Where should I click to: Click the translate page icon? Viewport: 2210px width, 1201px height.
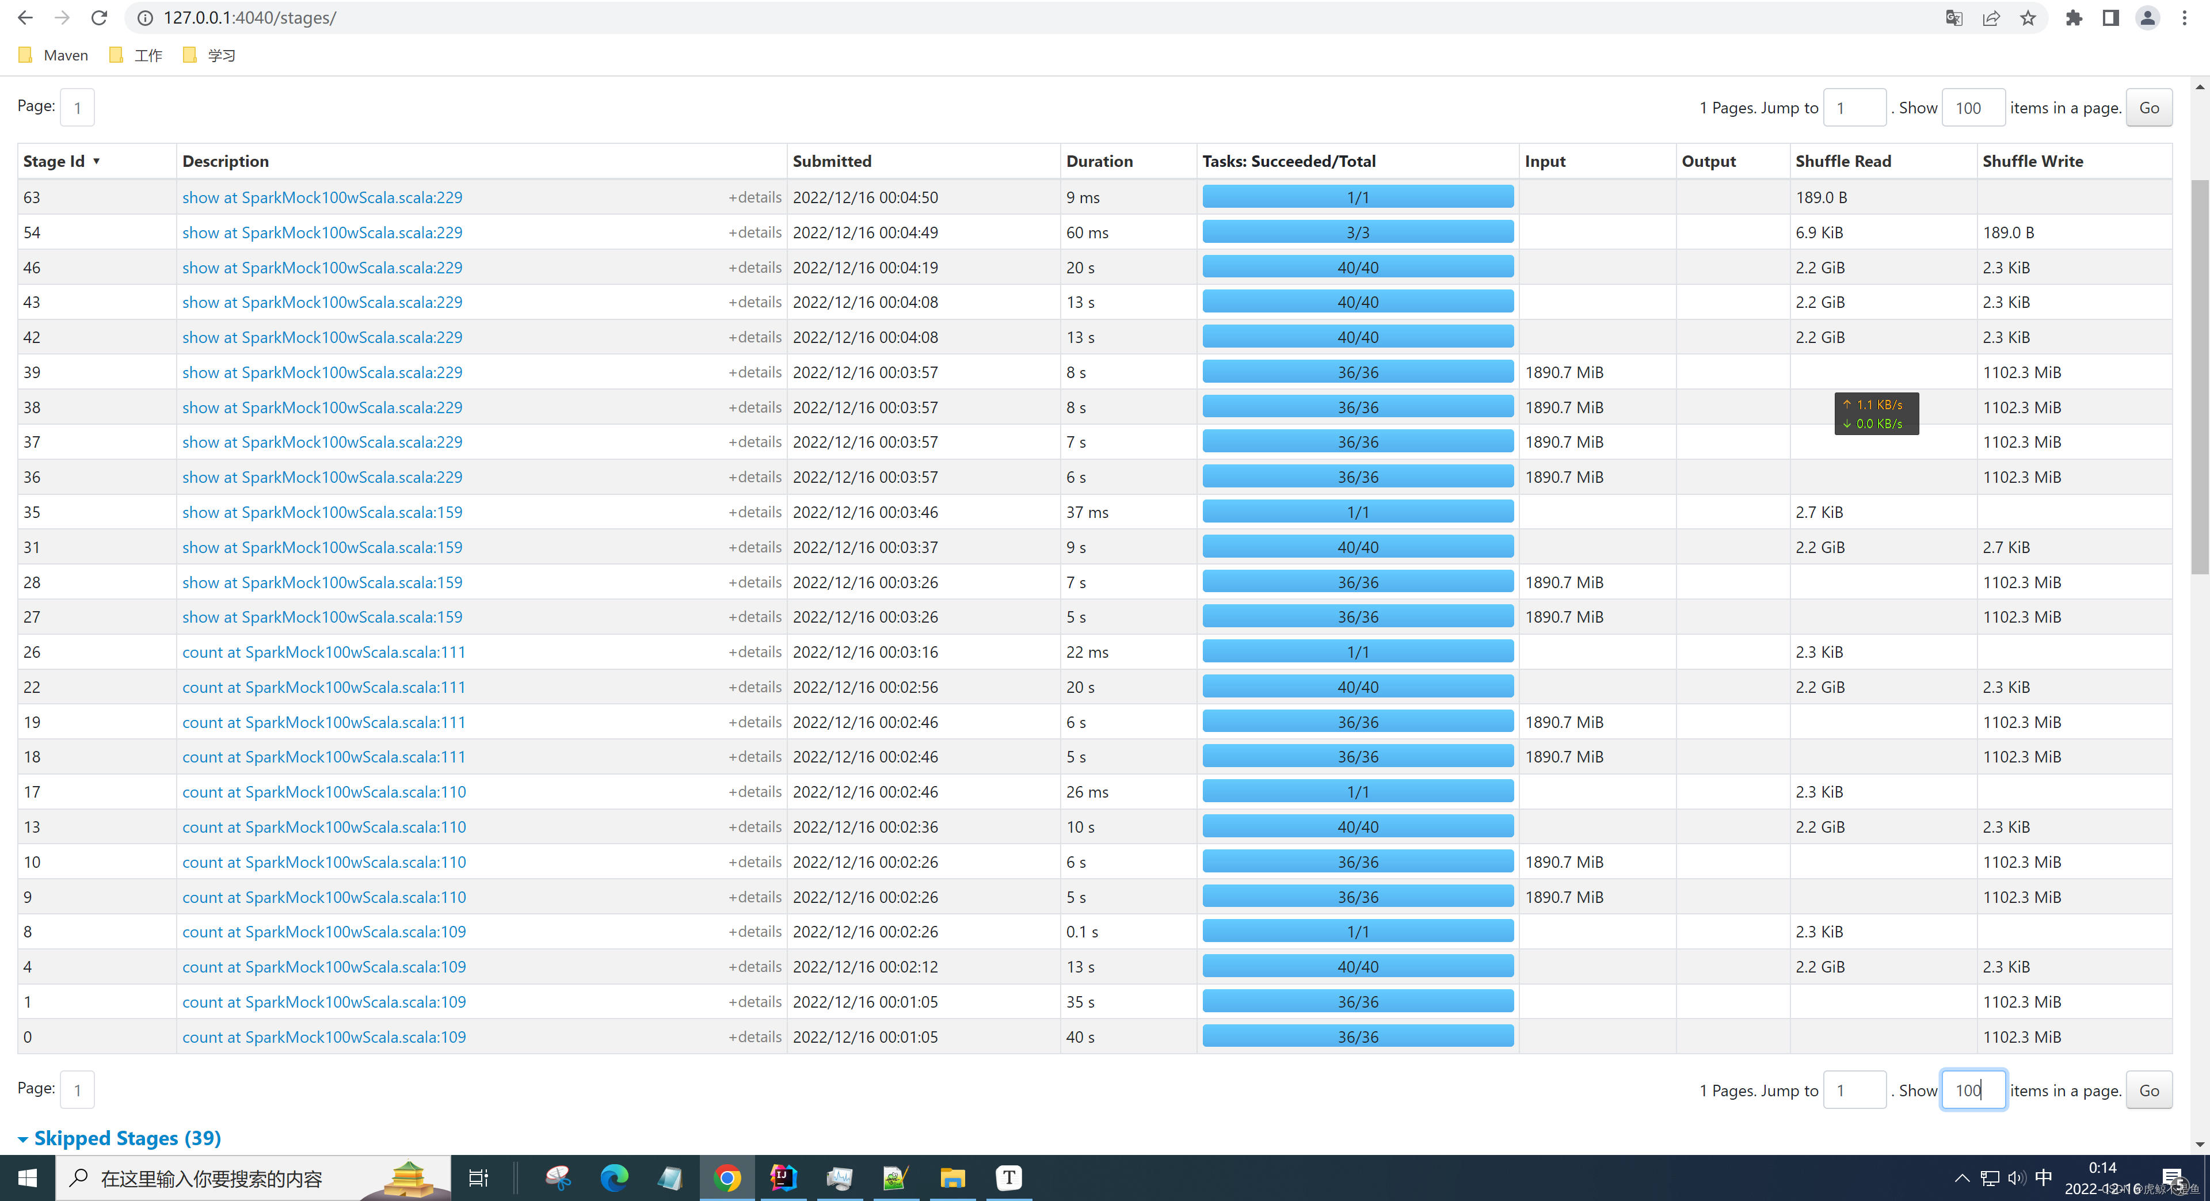1953,18
